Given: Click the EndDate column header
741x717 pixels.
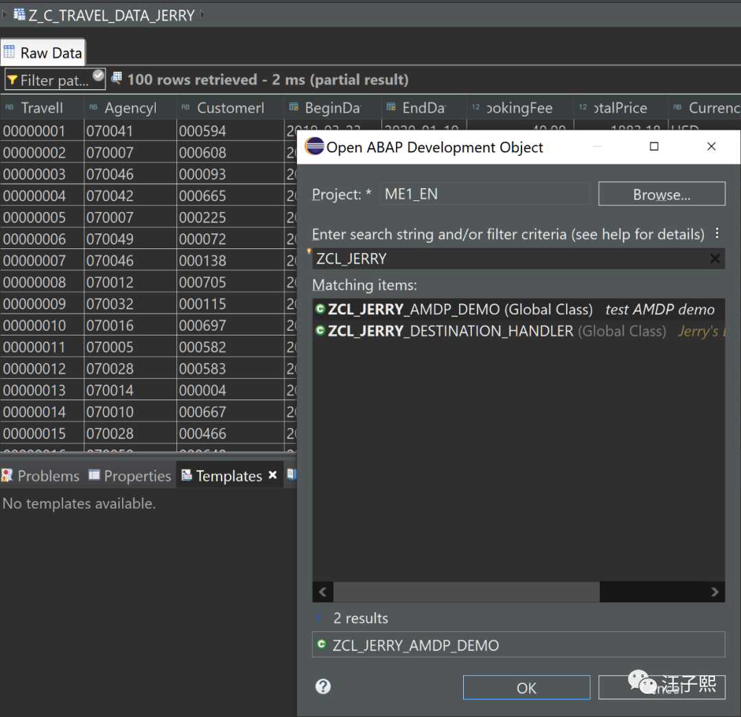Looking at the screenshot, I should pos(424,107).
